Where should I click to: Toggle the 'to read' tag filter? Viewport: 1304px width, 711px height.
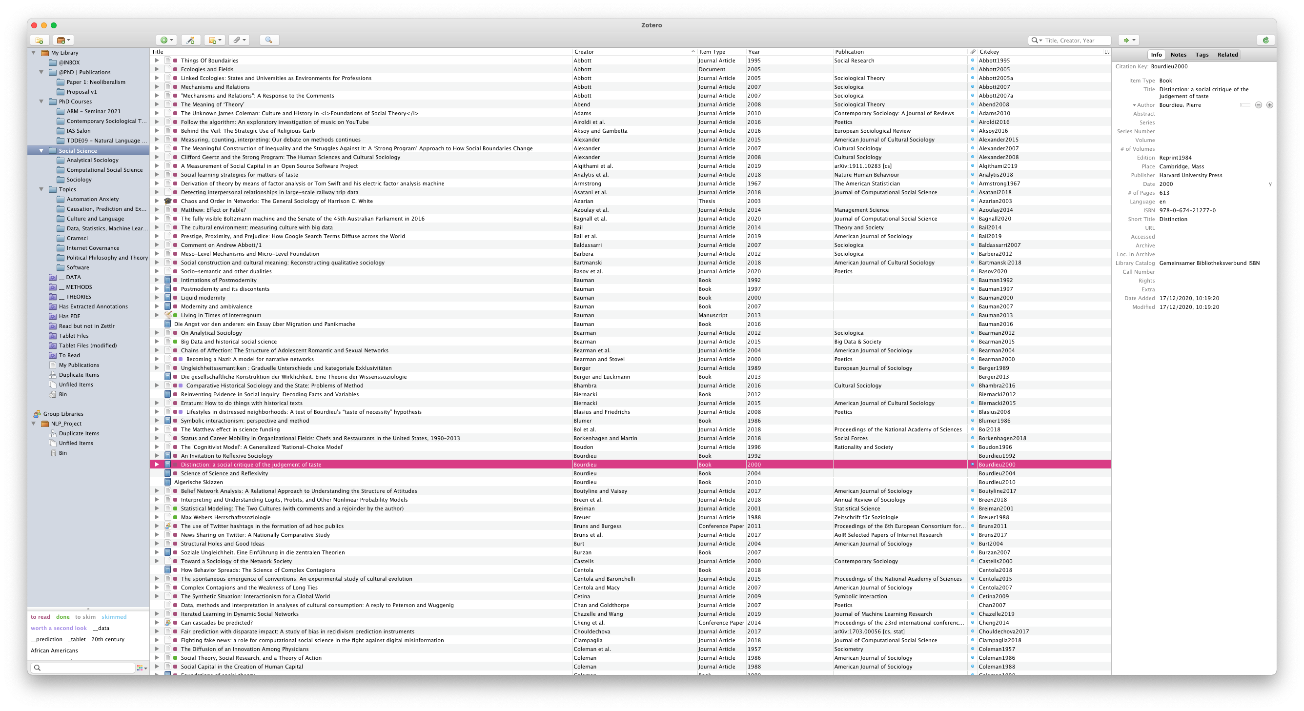[41, 617]
